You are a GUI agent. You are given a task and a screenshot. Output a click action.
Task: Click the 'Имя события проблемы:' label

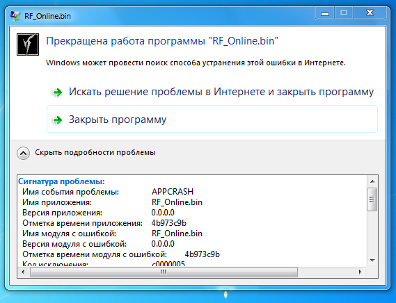pyautogui.click(x=70, y=192)
